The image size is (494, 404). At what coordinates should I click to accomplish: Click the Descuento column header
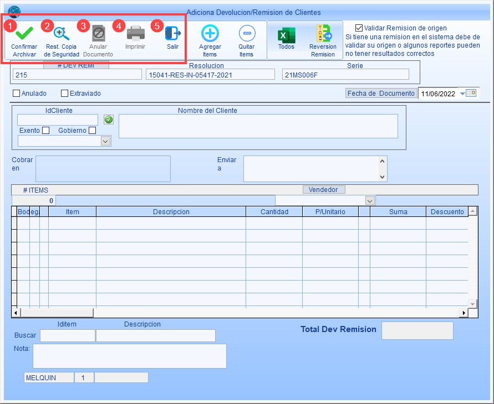point(447,212)
